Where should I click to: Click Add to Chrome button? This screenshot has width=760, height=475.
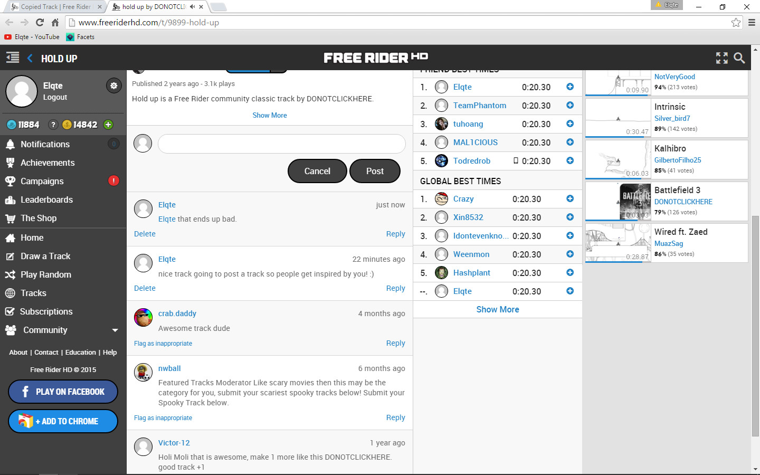coord(63,421)
